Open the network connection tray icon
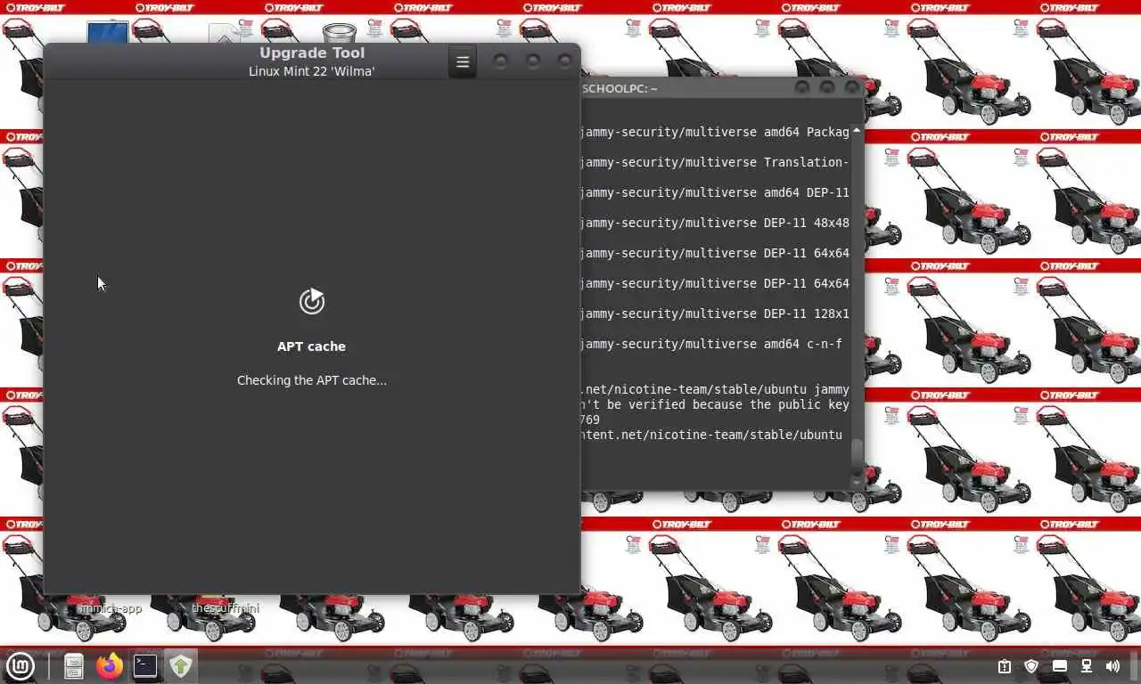The height and width of the screenshot is (684, 1141). point(1087,666)
